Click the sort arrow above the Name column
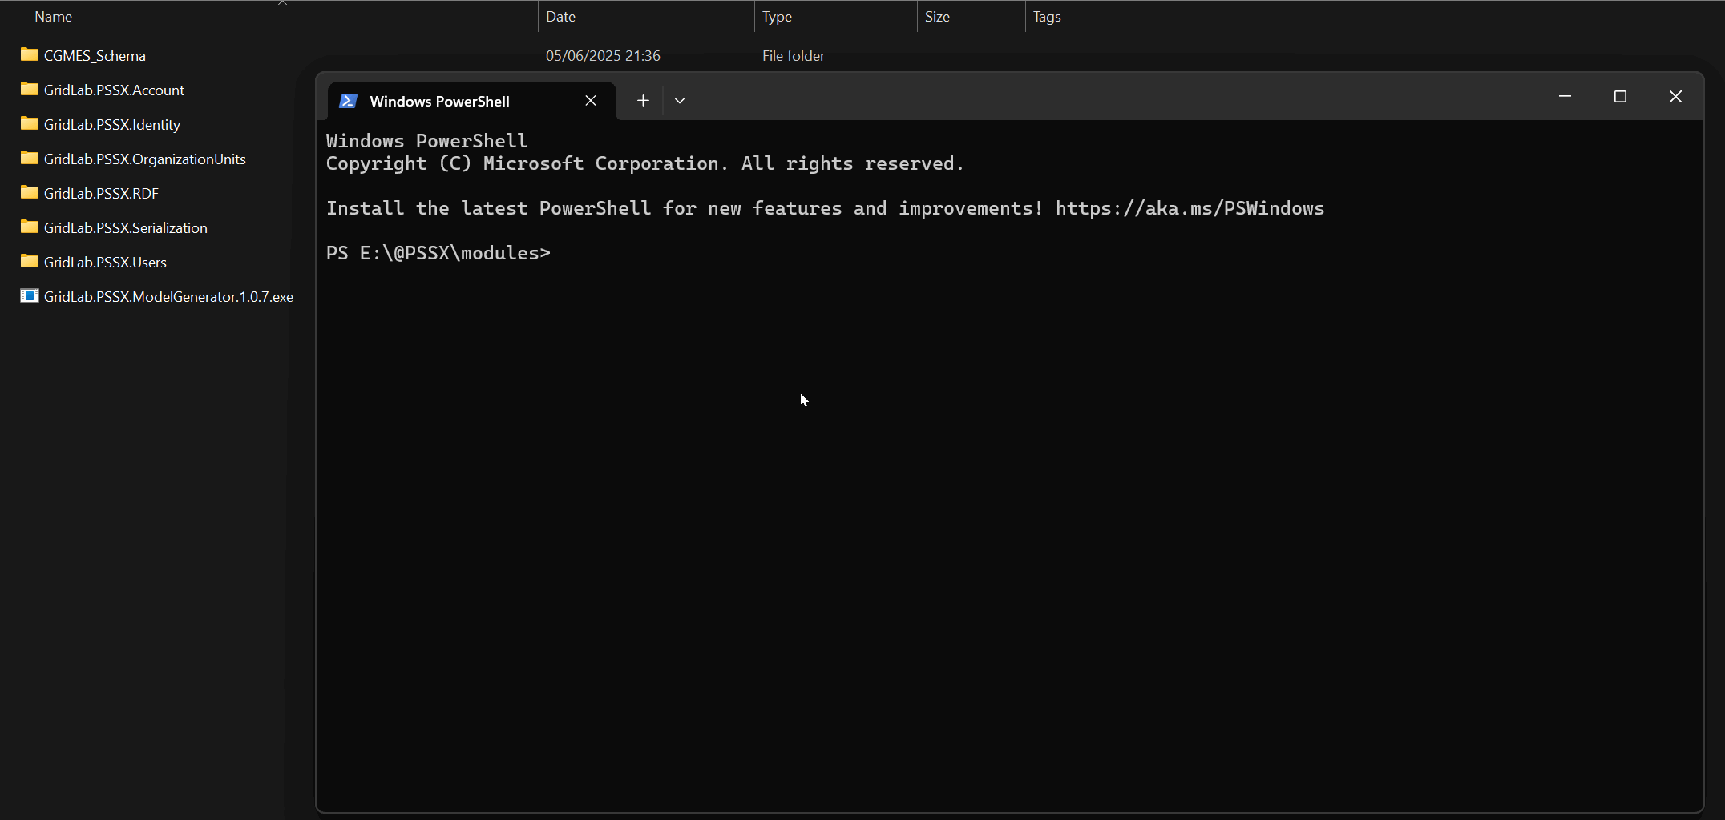This screenshot has height=820, width=1725. pos(282,3)
